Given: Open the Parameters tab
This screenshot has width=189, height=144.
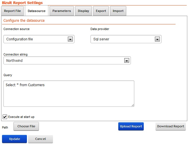Looking at the screenshot, I should [62, 11].
